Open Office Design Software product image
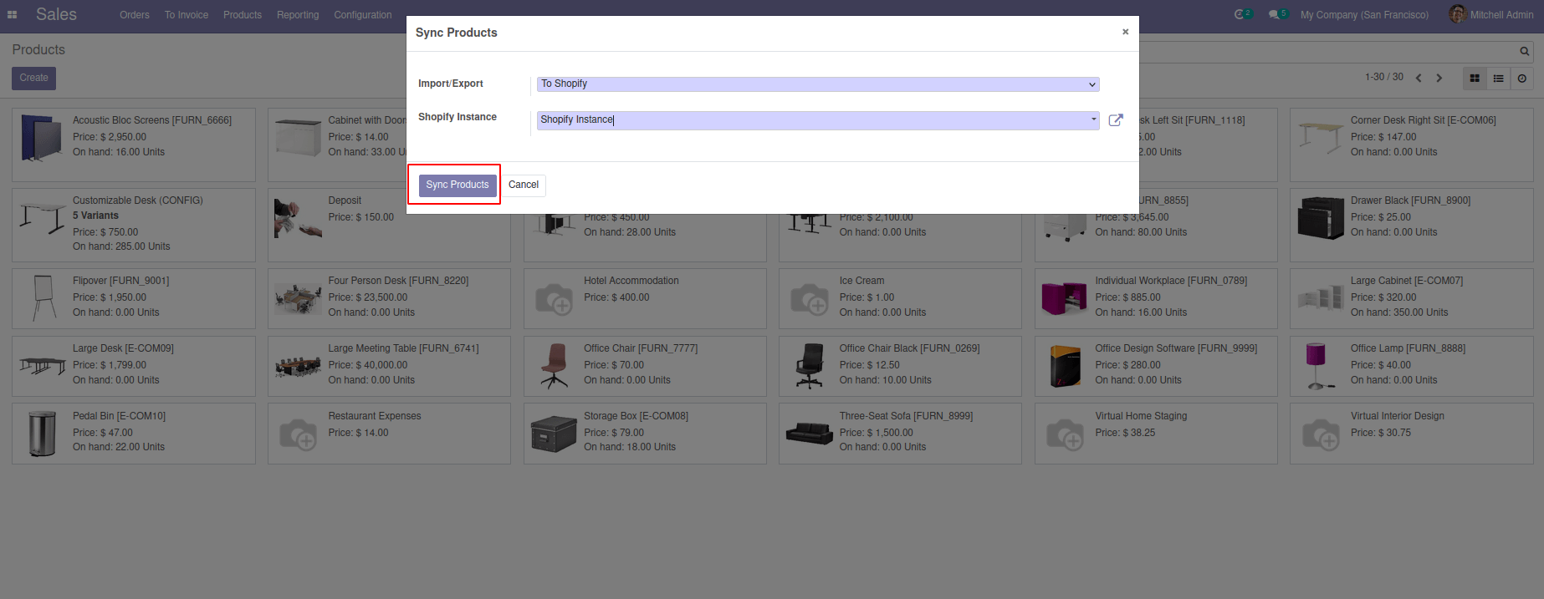1544x599 pixels. click(x=1065, y=366)
